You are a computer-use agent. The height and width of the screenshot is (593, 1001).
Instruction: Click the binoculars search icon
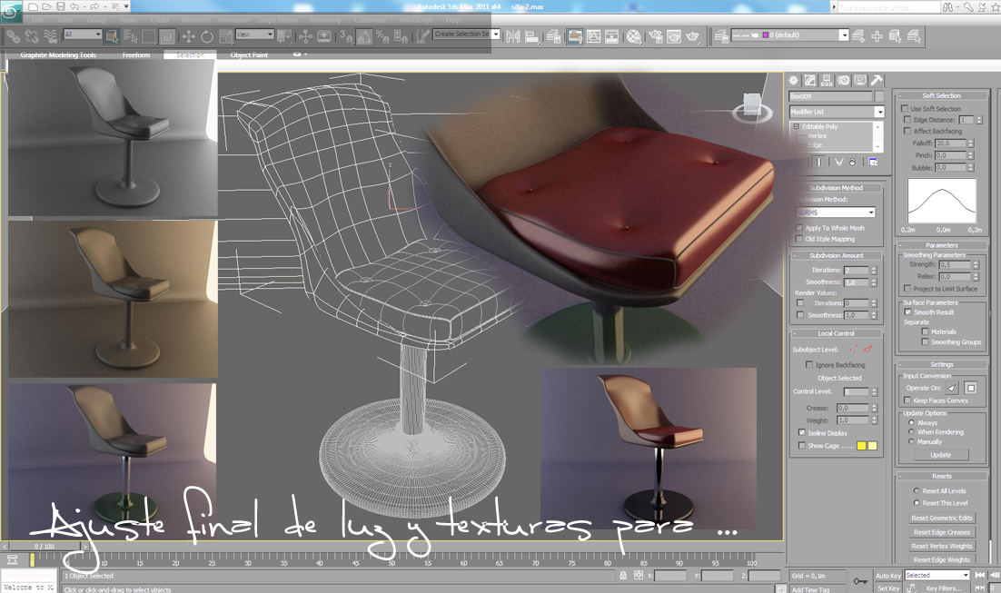(947, 6)
